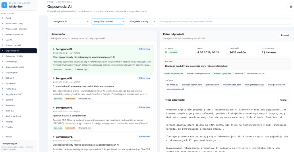
Task: Go to SEO vs AI
Action: click(19, 78)
